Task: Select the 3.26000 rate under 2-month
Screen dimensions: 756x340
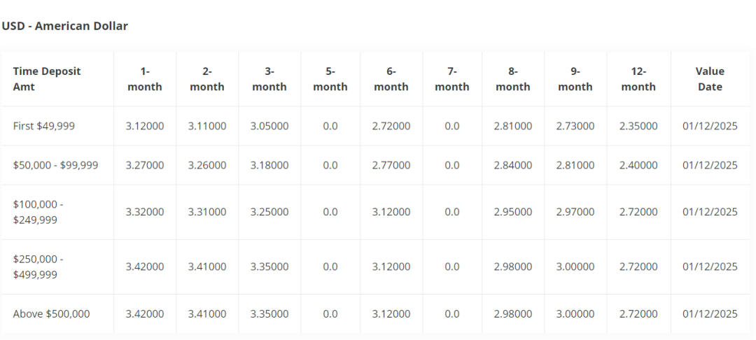Action: [x=207, y=165]
